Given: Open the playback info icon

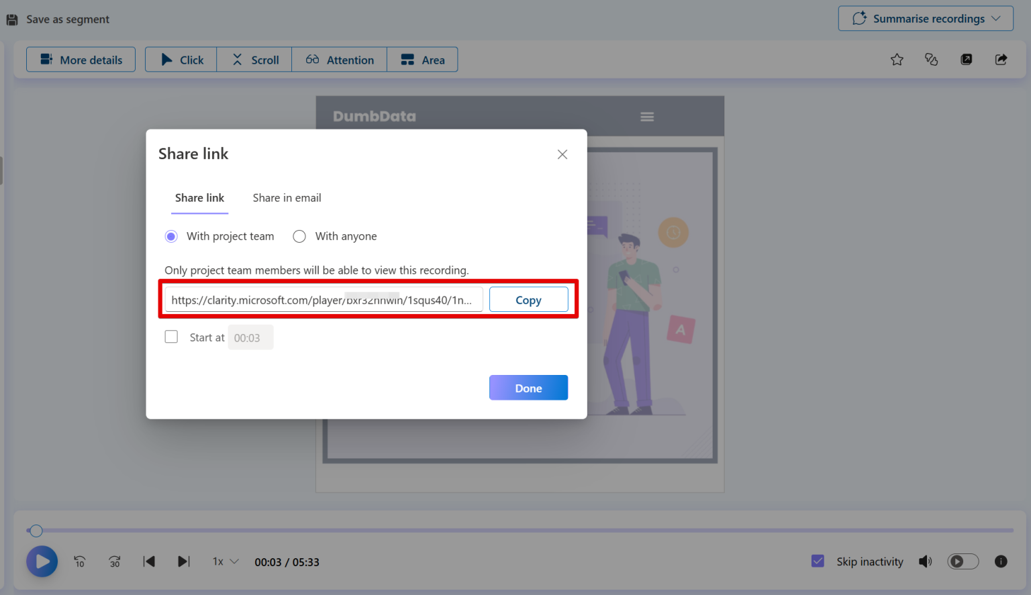Looking at the screenshot, I should pyautogui.click(x=1000, y=561).
